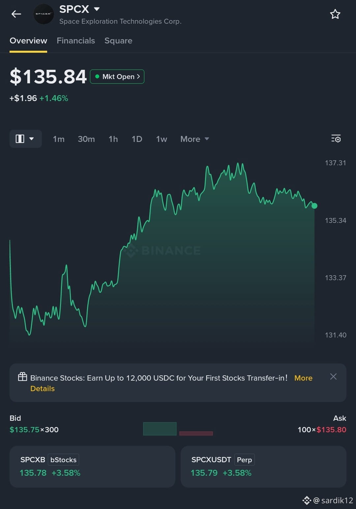Viewport: 356px width, 509px height.
Task: Tap the current price dot on chart
Action: (x=314, y=206)
